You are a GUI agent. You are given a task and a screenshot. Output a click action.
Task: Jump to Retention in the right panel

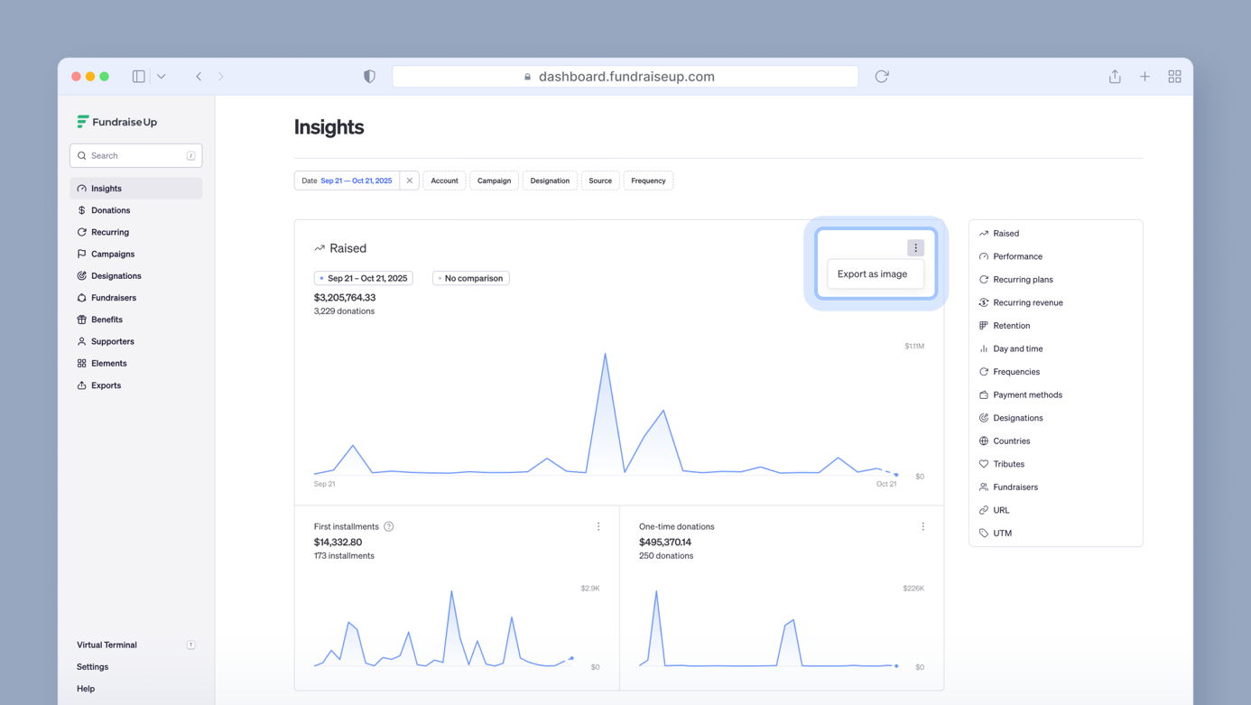[1011, 326]
